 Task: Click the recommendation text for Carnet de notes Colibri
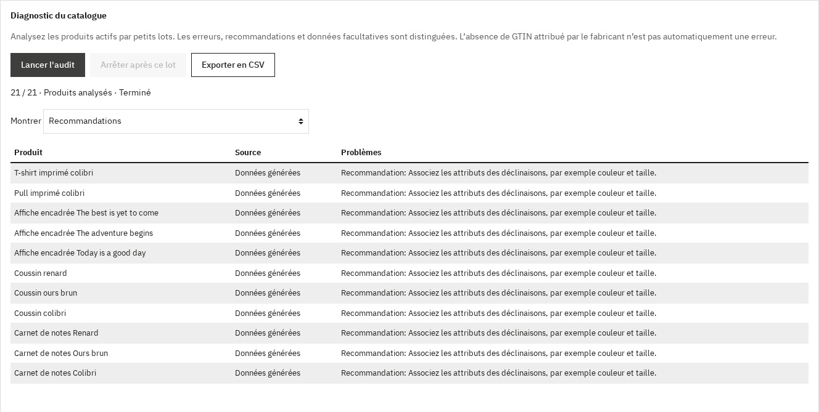(498, 373)
